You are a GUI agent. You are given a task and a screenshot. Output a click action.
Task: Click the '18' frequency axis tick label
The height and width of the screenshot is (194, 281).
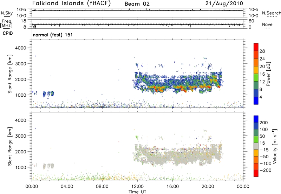[x=24, y=21]
